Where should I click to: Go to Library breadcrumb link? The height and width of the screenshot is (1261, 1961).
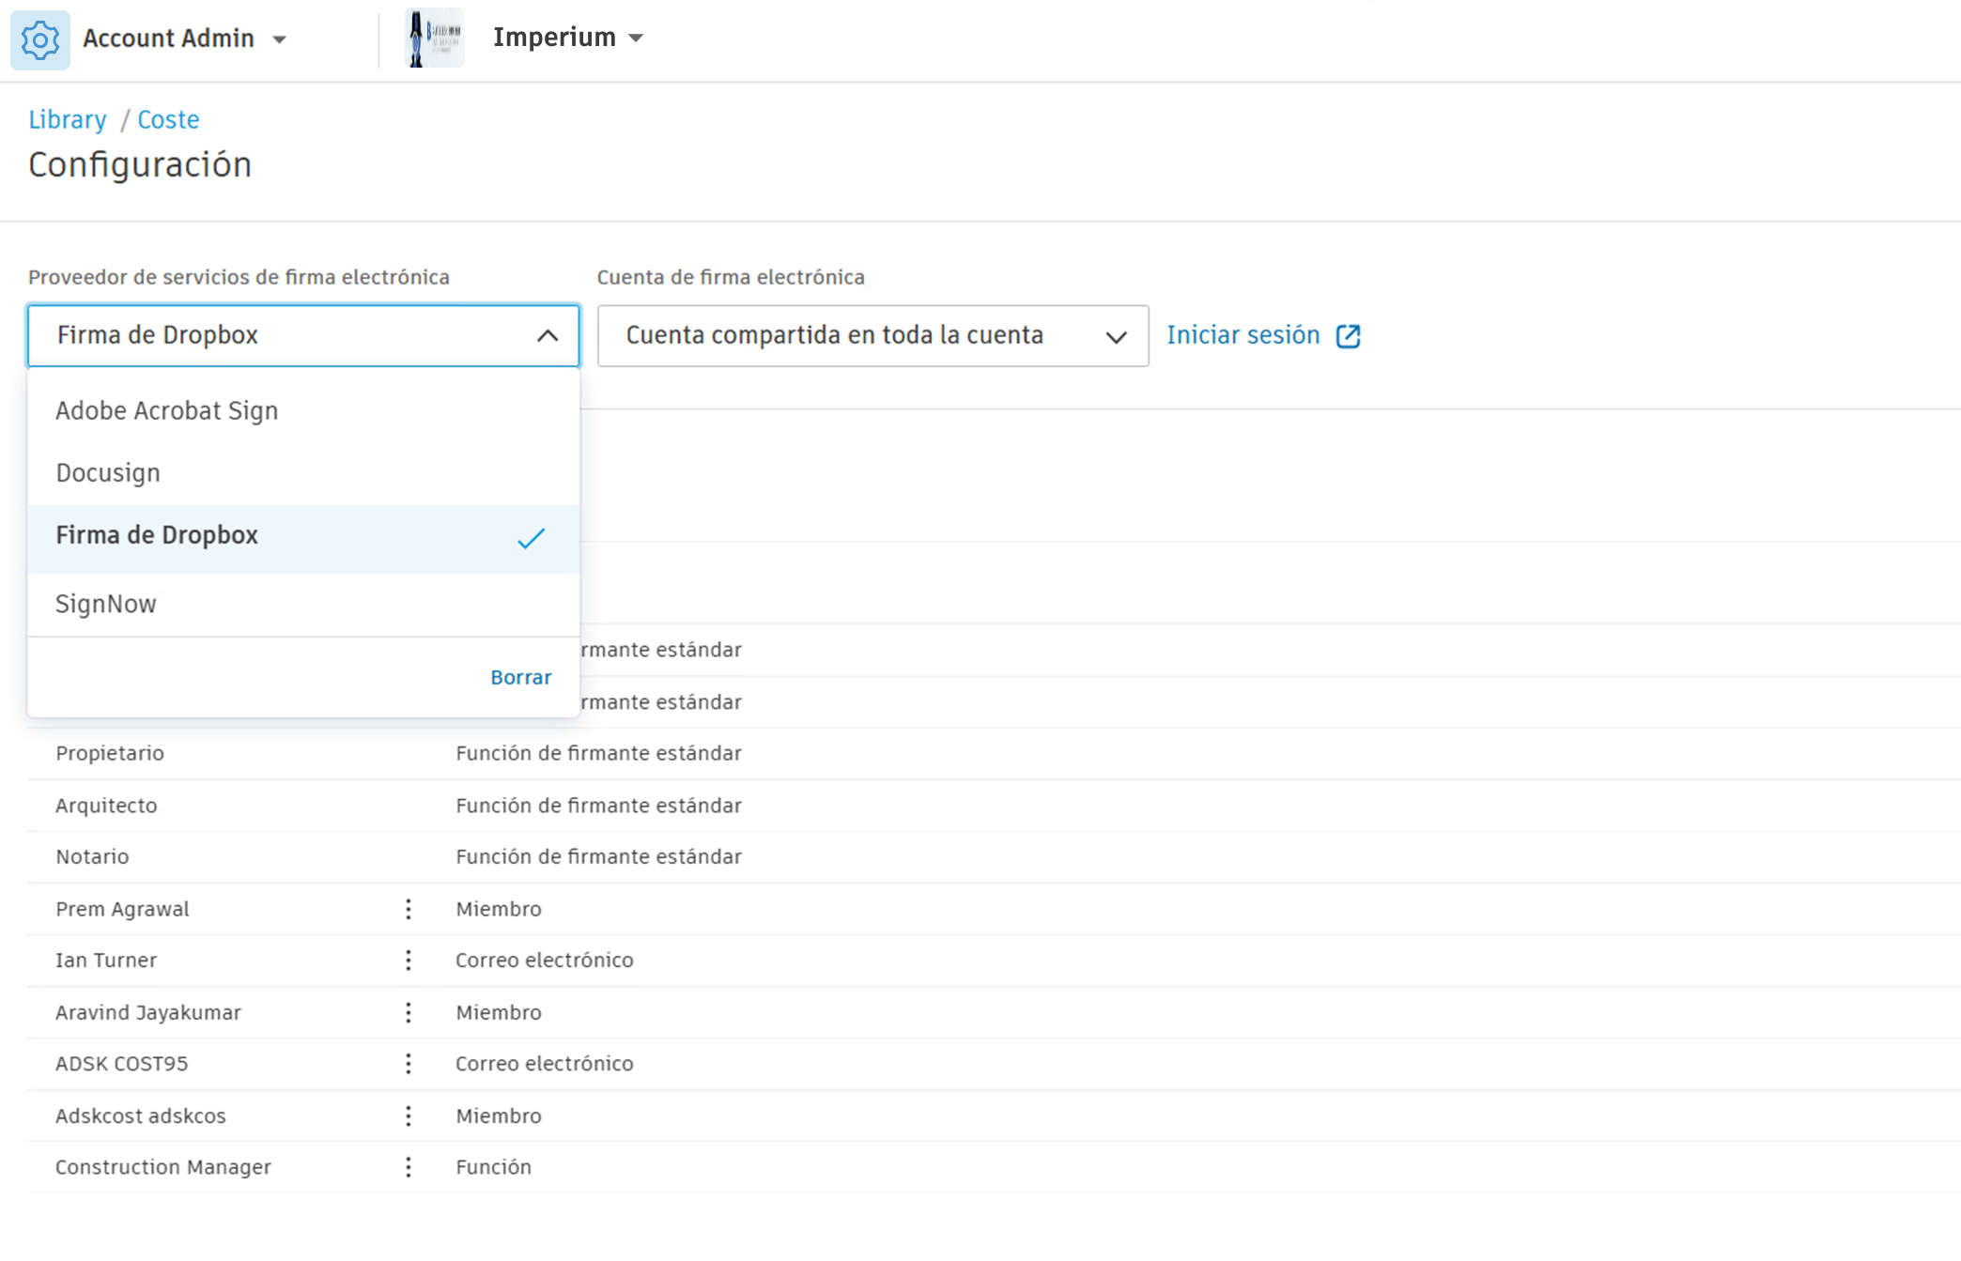[68, 119]
